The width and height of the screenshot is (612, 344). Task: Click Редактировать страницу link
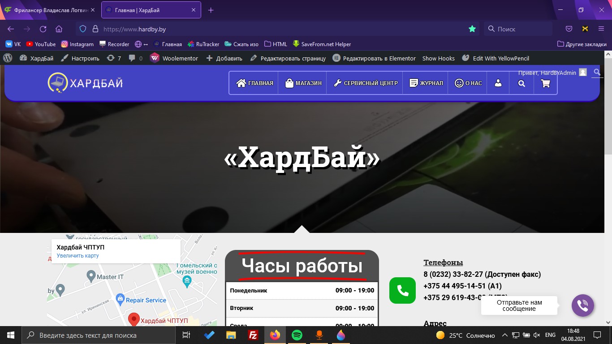pos(288,58)
